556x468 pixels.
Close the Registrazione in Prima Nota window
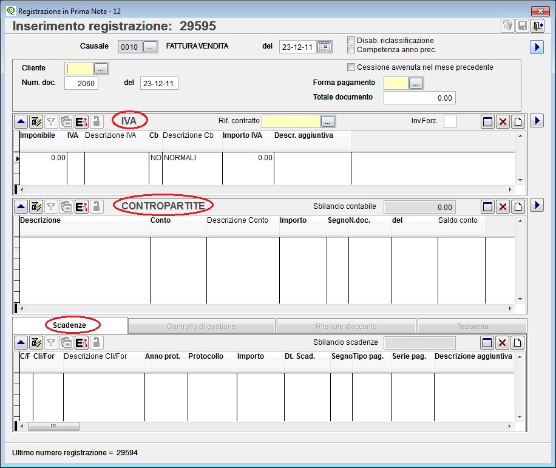[540, 11]
